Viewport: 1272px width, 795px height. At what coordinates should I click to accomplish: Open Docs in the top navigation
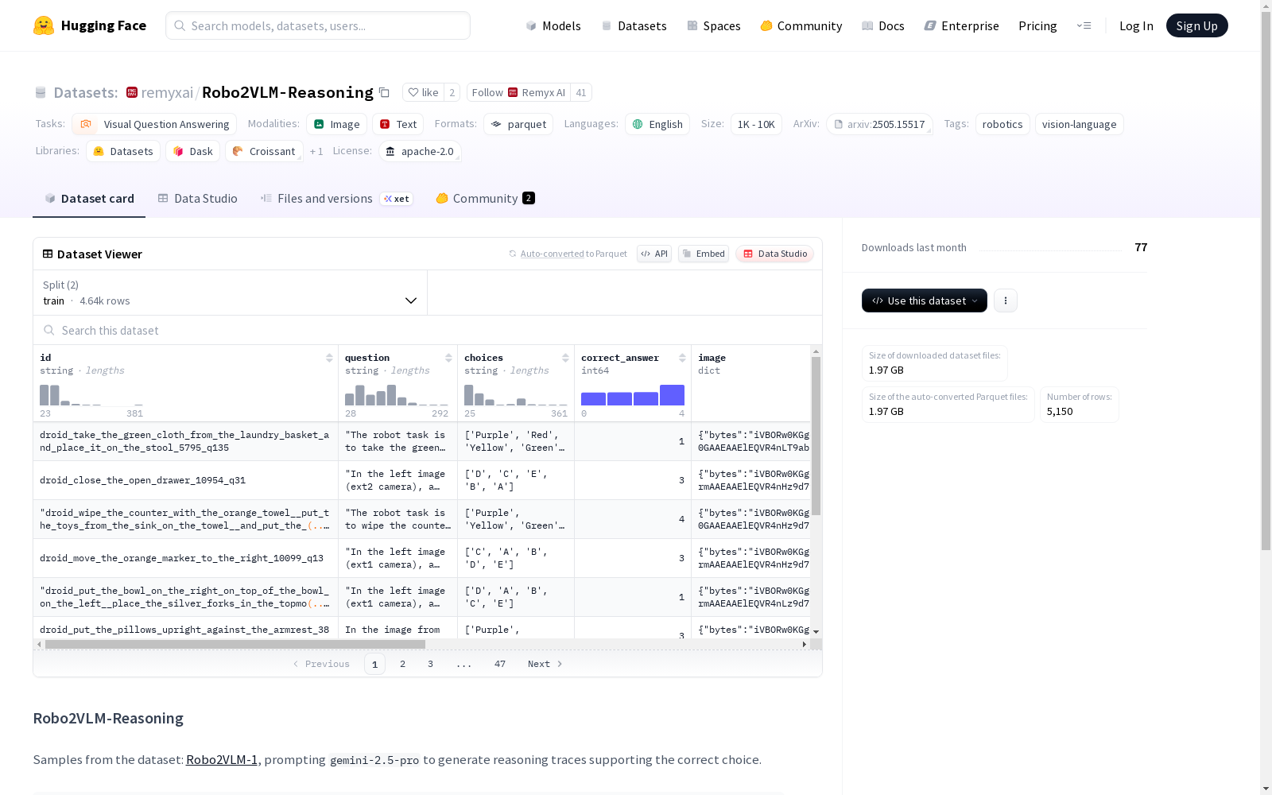883,25
